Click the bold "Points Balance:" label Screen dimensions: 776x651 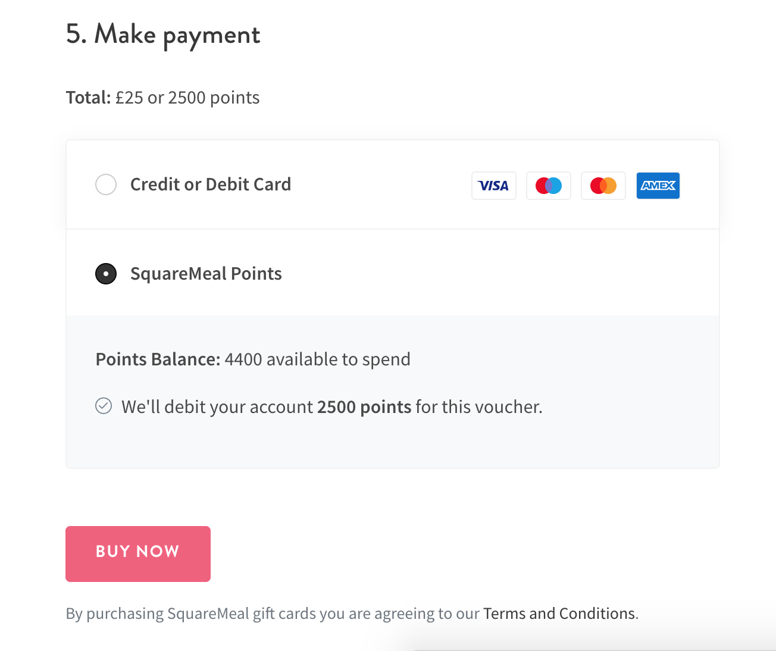tap(158, 359)
